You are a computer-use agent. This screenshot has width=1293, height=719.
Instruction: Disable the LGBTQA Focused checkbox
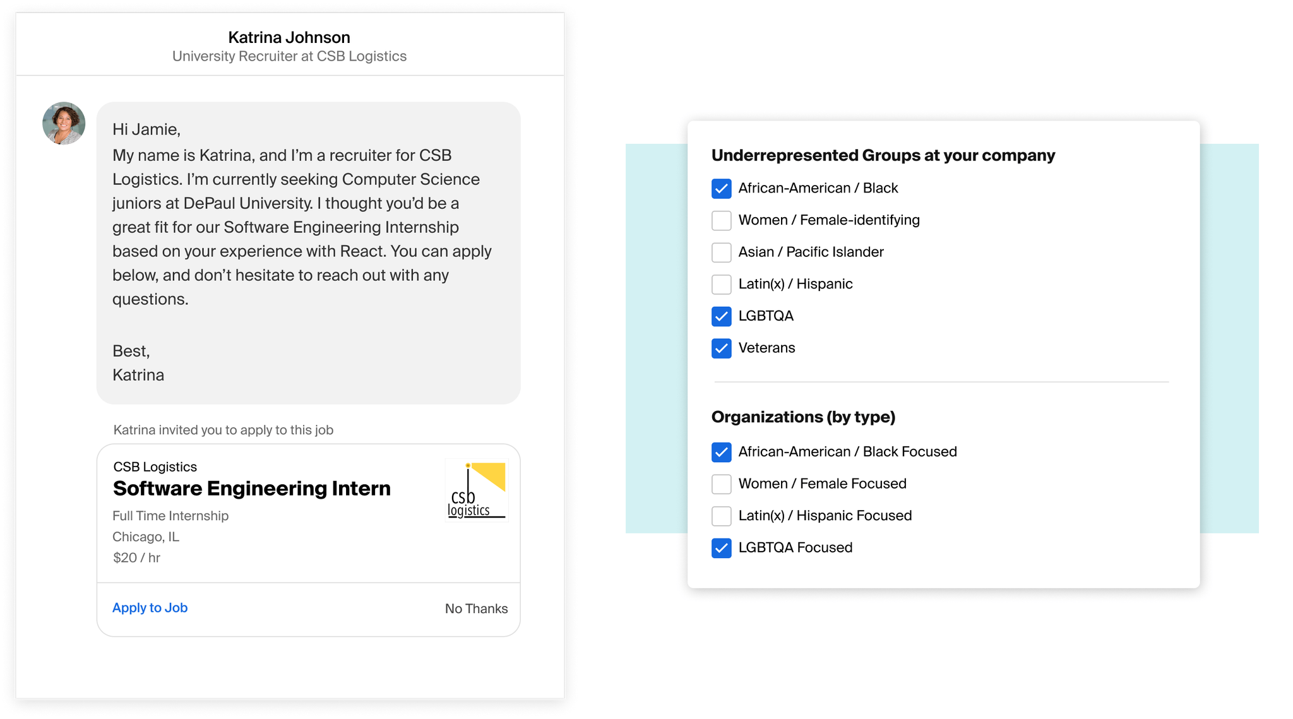click(721, 549)
